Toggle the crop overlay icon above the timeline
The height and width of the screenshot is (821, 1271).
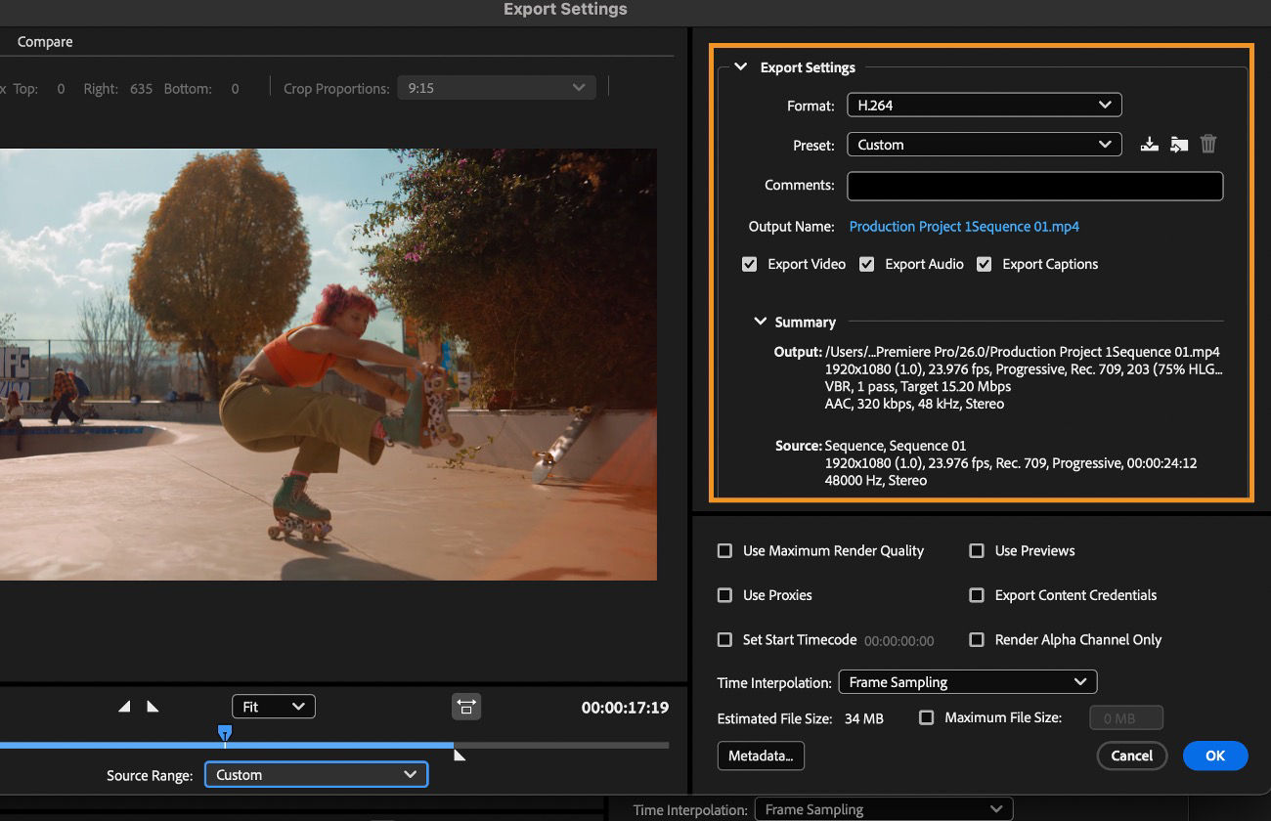[466, 706]
